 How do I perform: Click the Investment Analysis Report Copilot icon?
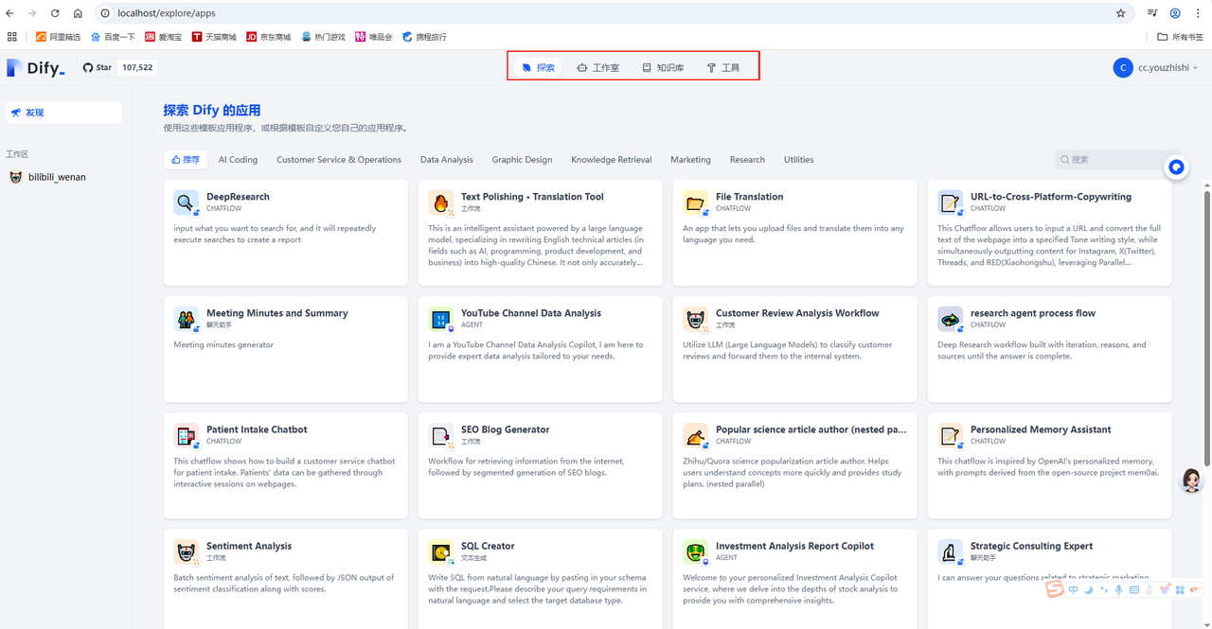695,551
